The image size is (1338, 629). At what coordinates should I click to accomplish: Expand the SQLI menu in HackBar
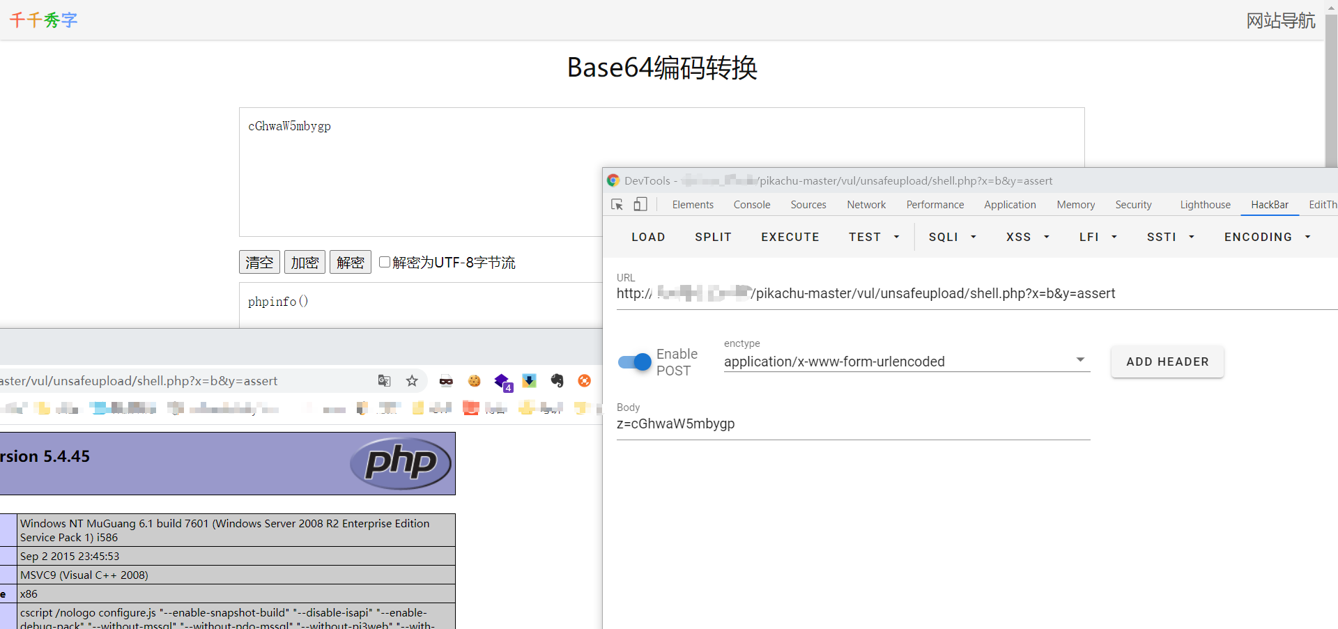tap(952, 237)
